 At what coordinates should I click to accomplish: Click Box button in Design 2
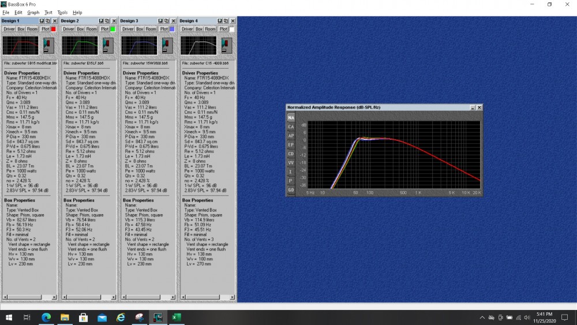point(80,29)
